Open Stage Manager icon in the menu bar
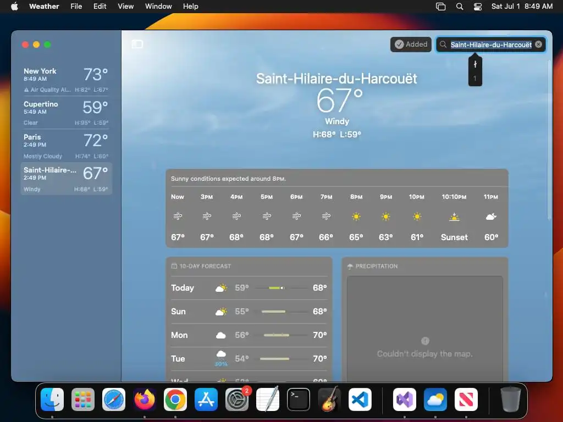The height and width of the screenshot is (422, 563). 440,7
